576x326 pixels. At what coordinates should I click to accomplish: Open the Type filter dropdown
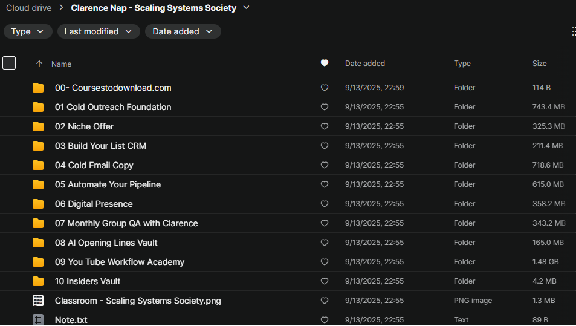(28, 31)
